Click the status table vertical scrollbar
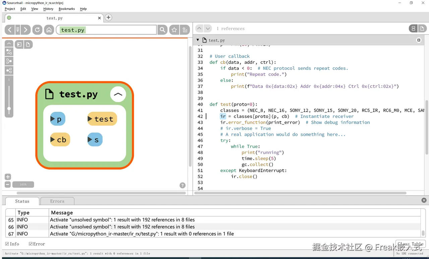The image size is (429, 259). (x=423, y=233)
